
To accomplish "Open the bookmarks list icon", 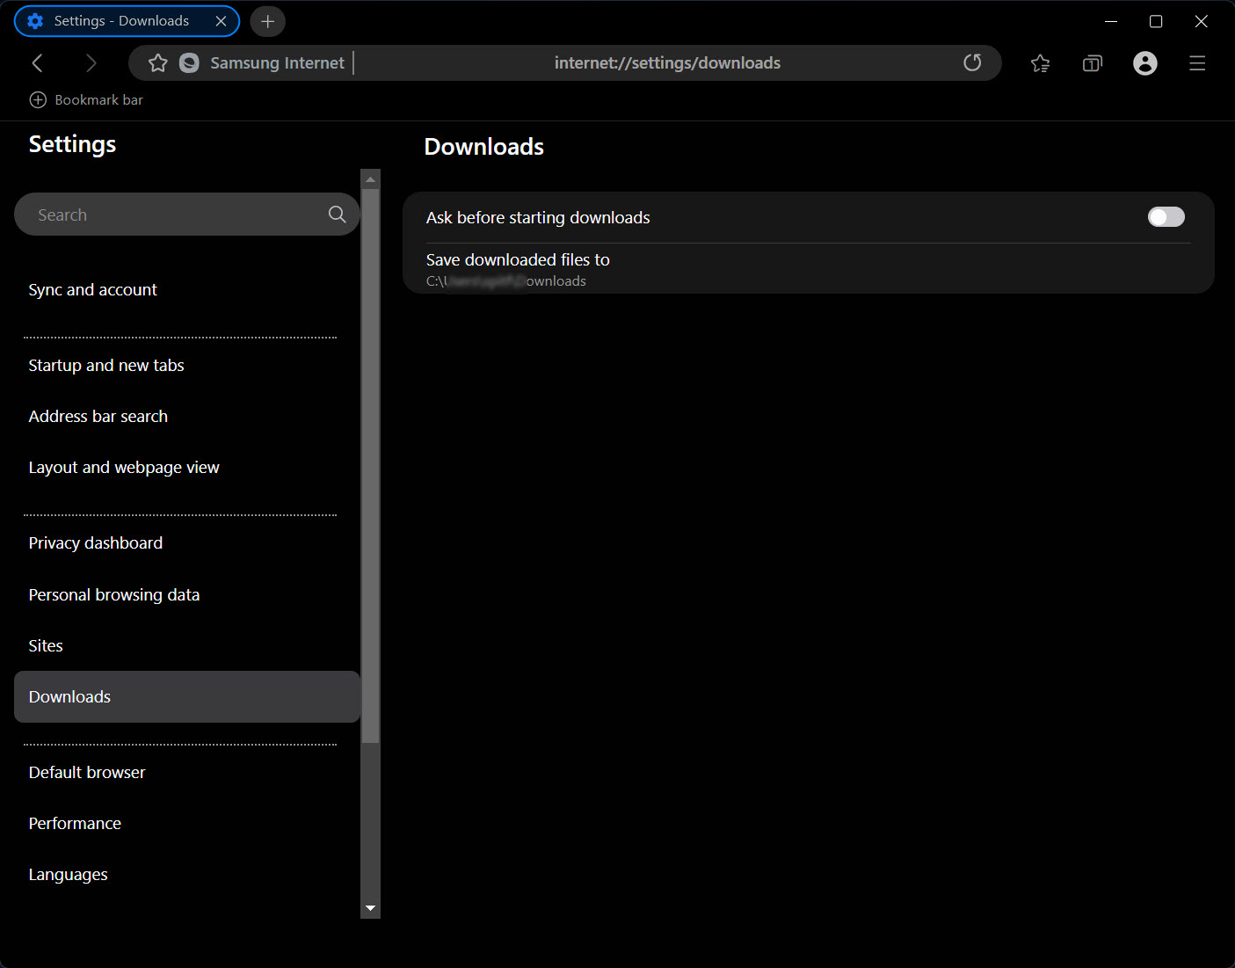I will tap(1040, 63).
